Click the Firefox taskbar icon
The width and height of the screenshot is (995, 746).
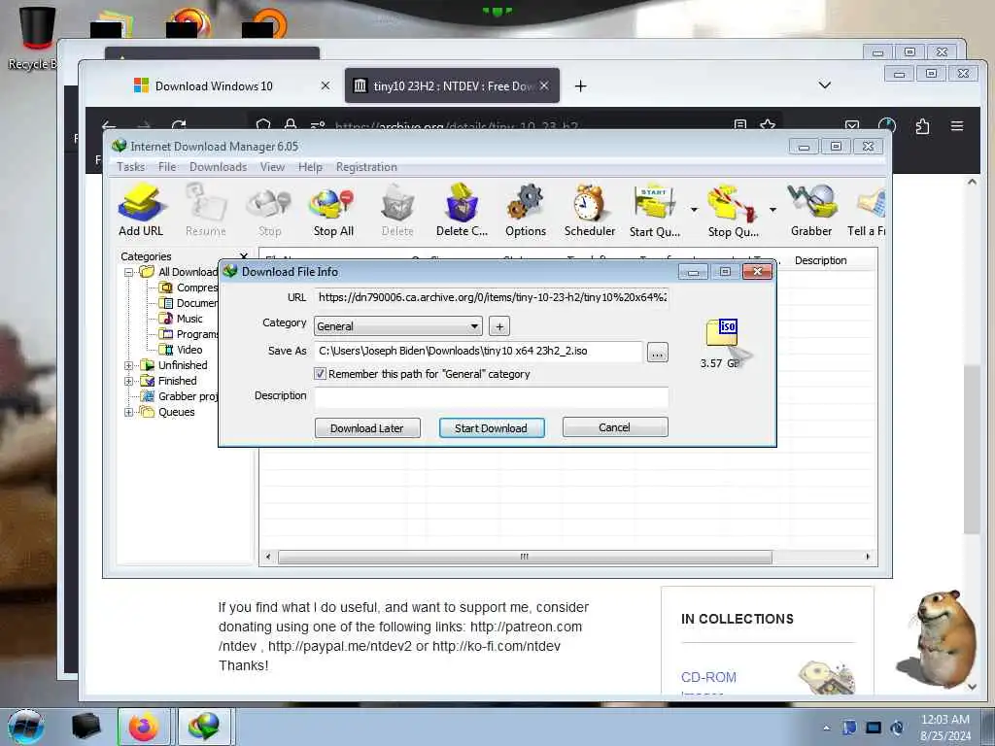(144, 727)
